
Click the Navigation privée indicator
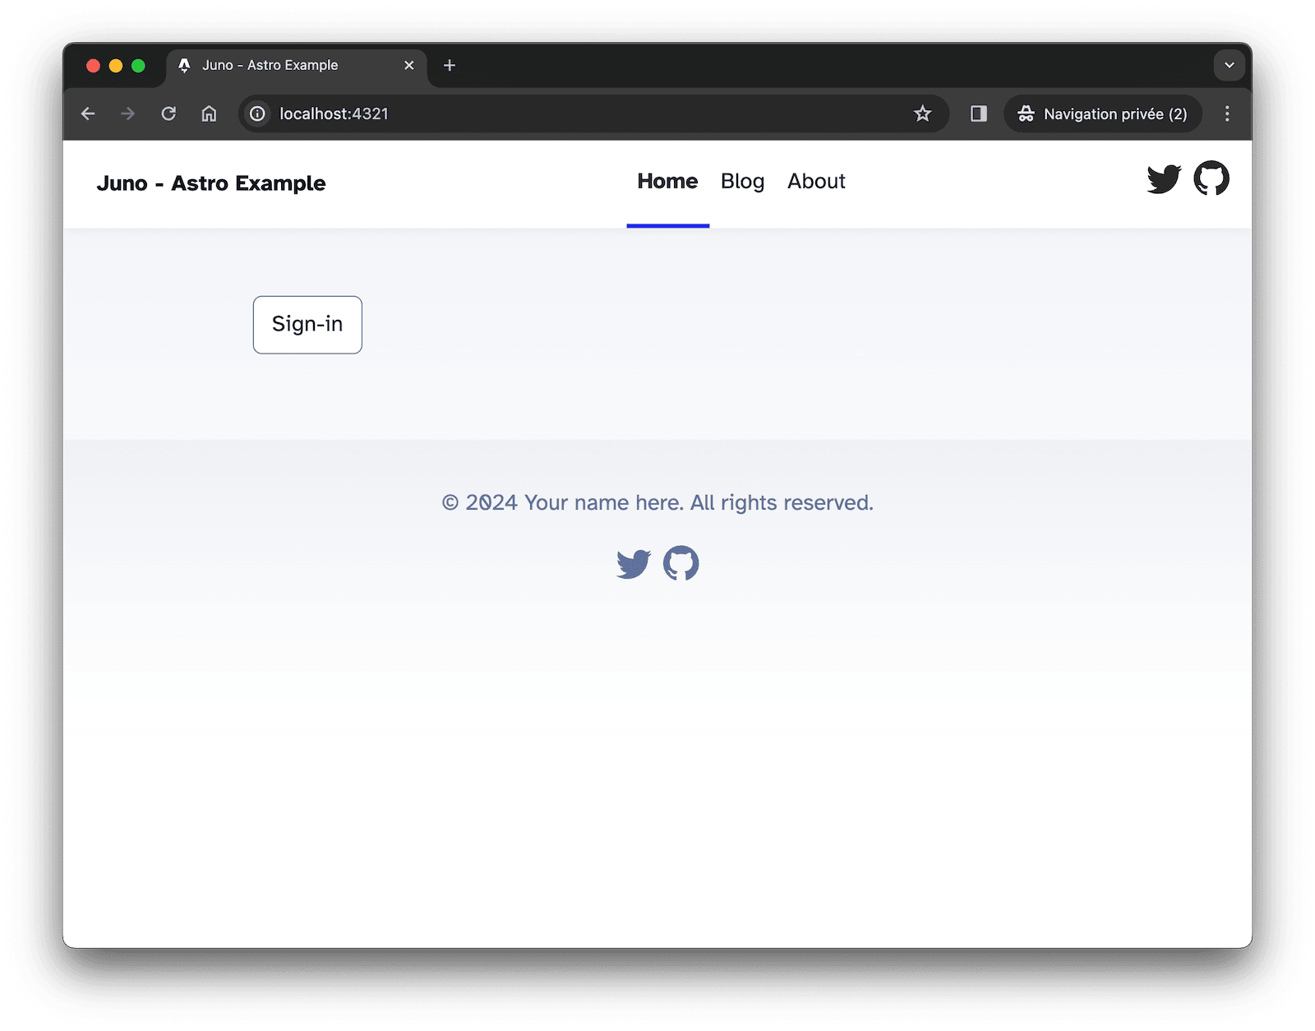pos(1103,113)
